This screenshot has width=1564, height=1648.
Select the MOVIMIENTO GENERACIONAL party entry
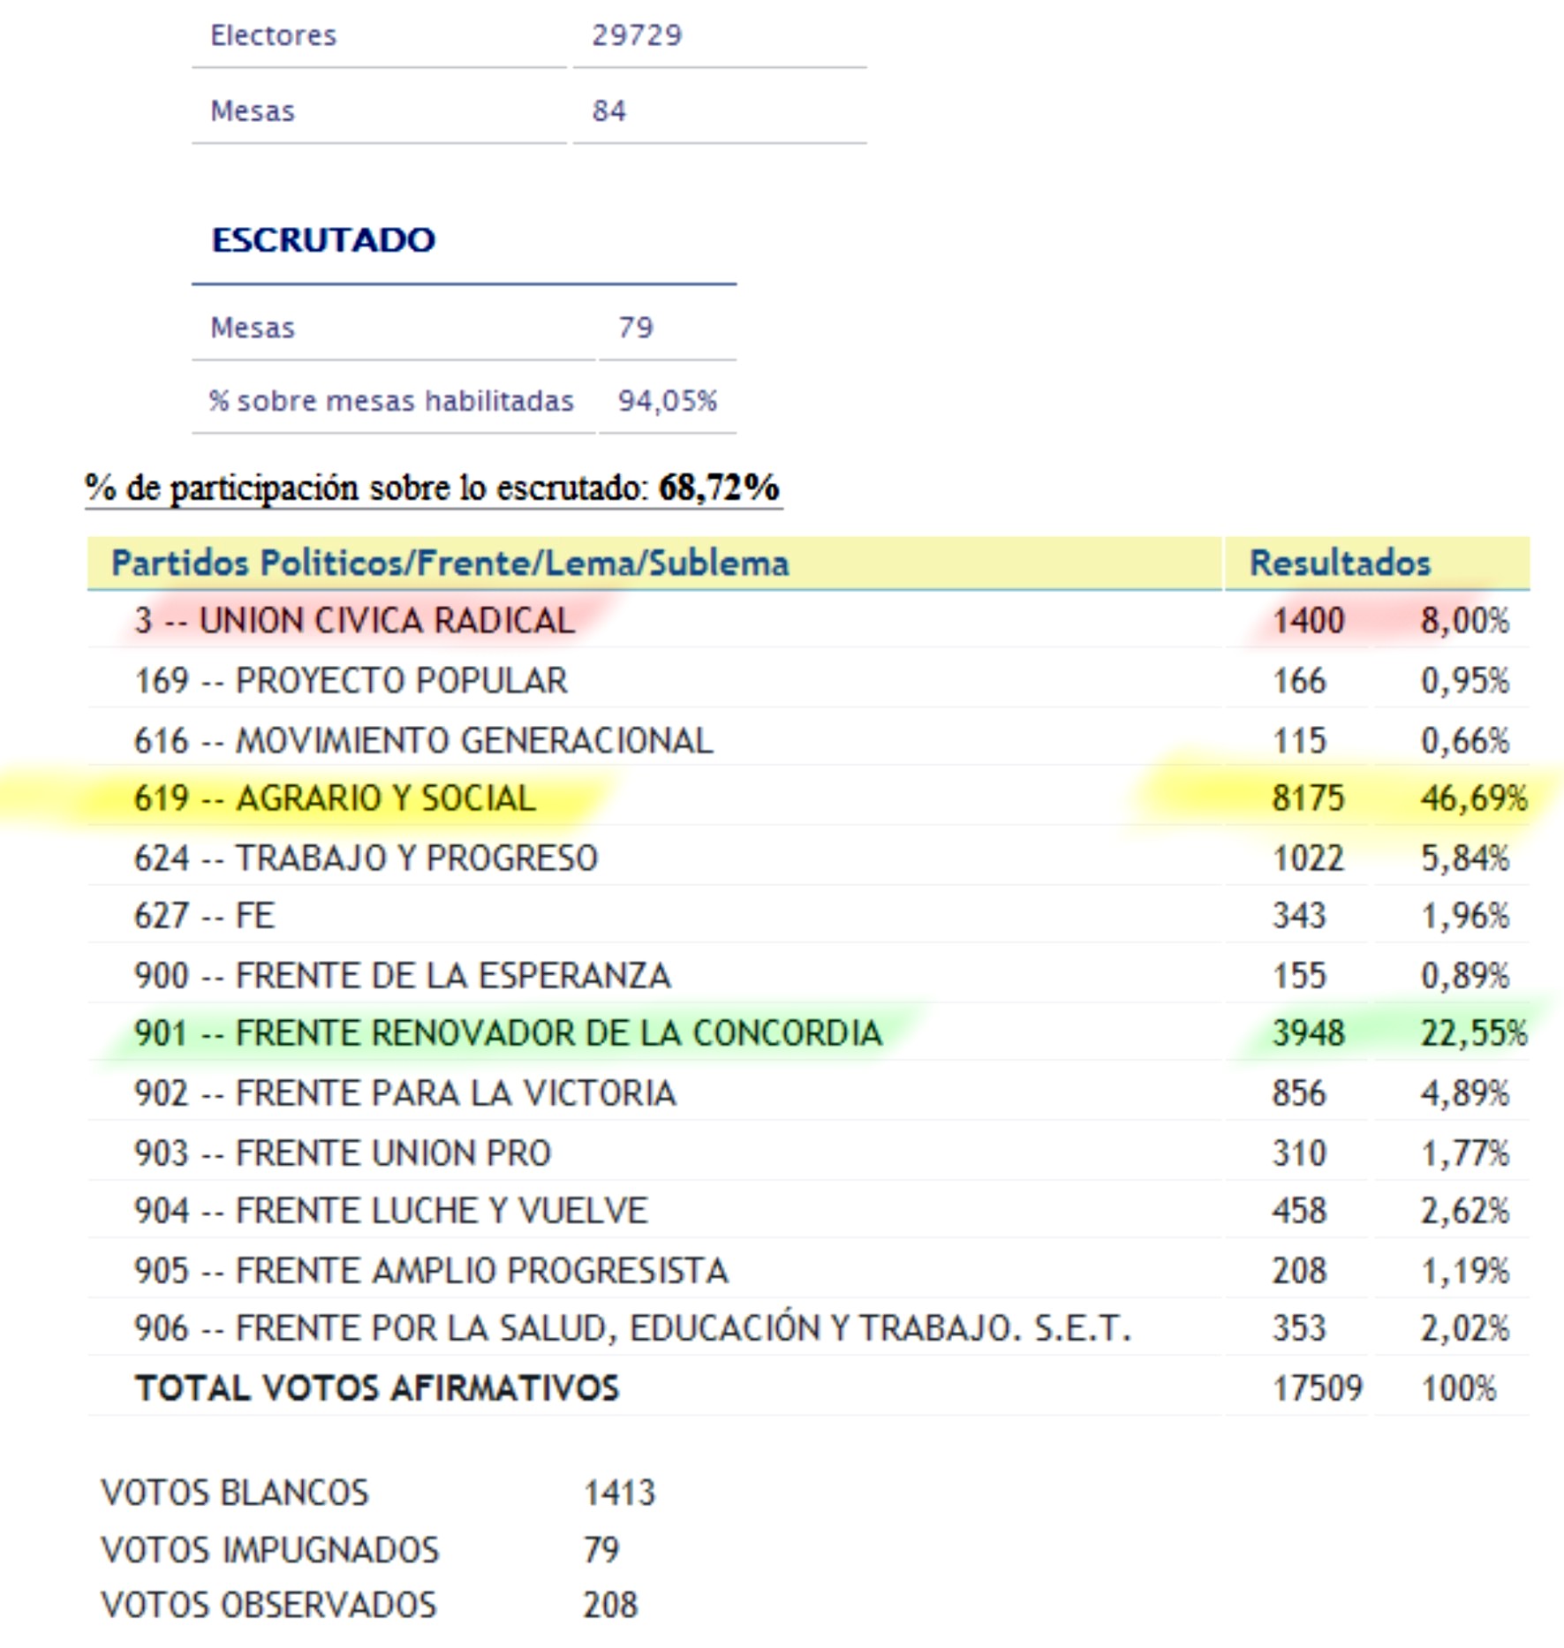pyautogui.click(x=423, y=740)
